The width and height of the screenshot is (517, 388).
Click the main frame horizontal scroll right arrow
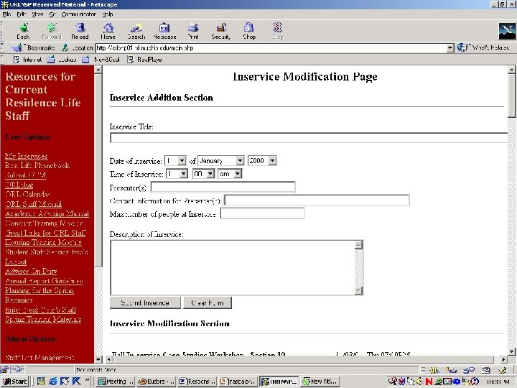click(x=503, y=359)
